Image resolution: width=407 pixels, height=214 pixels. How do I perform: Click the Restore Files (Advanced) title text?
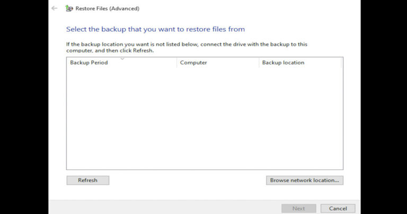(x=108, y=8)
